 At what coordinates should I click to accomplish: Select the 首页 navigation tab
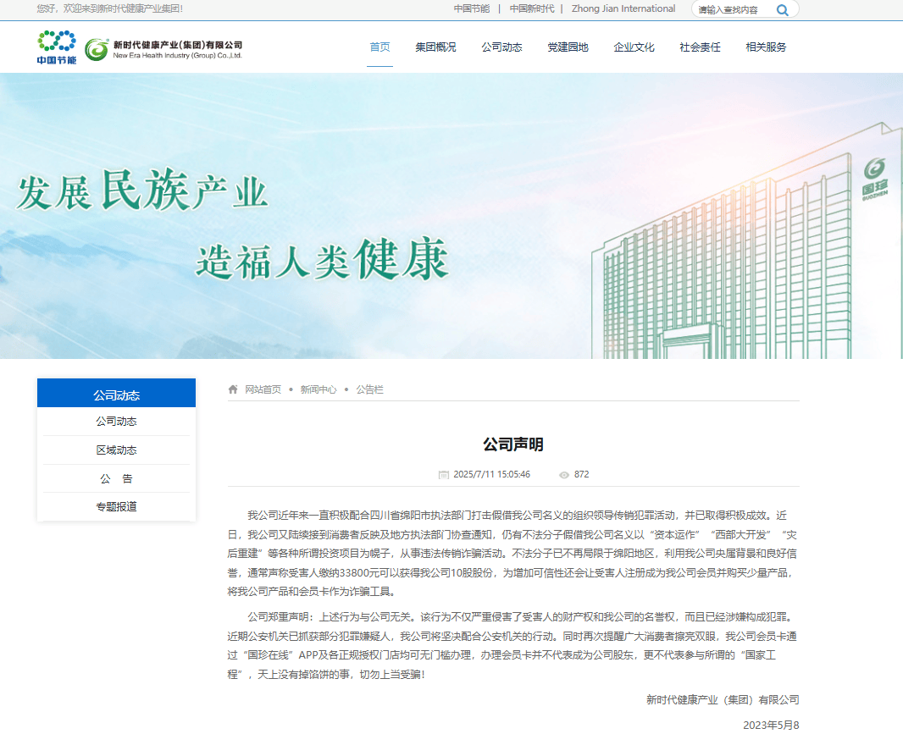(x=380, y=47)
